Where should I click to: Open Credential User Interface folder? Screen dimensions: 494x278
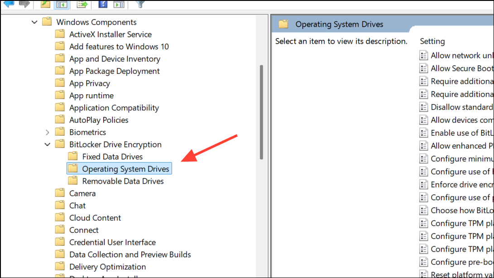(106, 242)
